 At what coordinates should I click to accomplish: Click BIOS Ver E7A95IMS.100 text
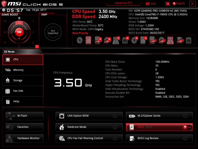tap(144, 29)
